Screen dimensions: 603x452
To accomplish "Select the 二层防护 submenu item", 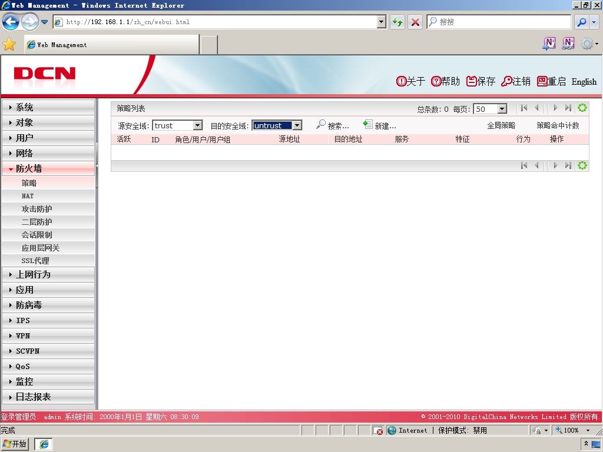I will click(48, 222).
